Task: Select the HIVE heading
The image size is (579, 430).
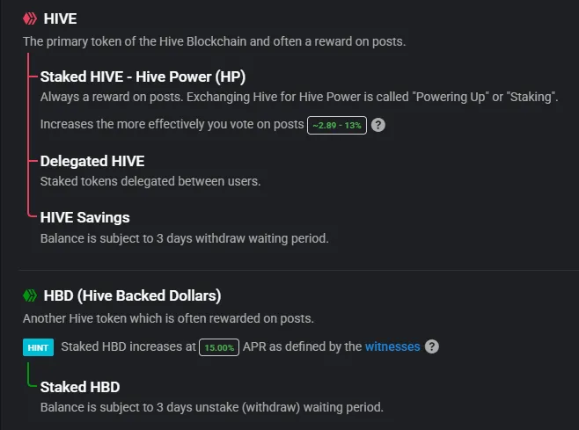Action: pyautogui.click(x=60, y=18)
